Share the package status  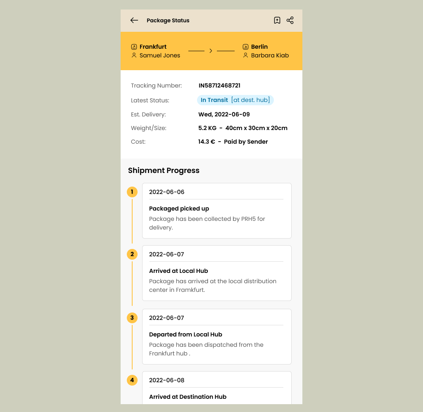290,20
